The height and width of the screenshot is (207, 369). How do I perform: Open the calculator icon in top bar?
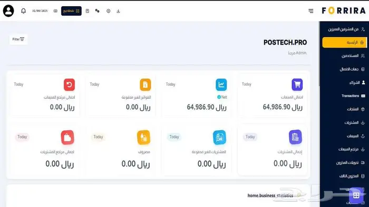88,11
